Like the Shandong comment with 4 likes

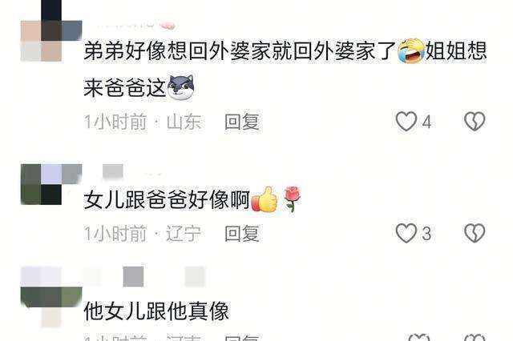coord(406,122)
